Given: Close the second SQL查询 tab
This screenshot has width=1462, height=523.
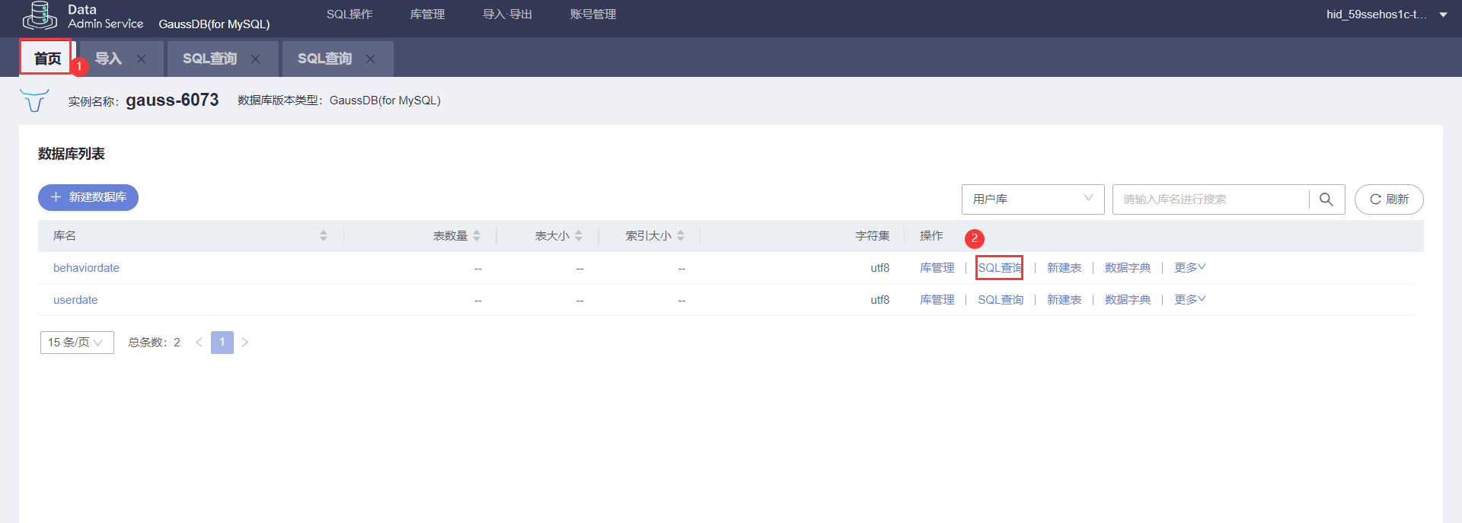Looking at the screenshot, I should click(370, 59).
